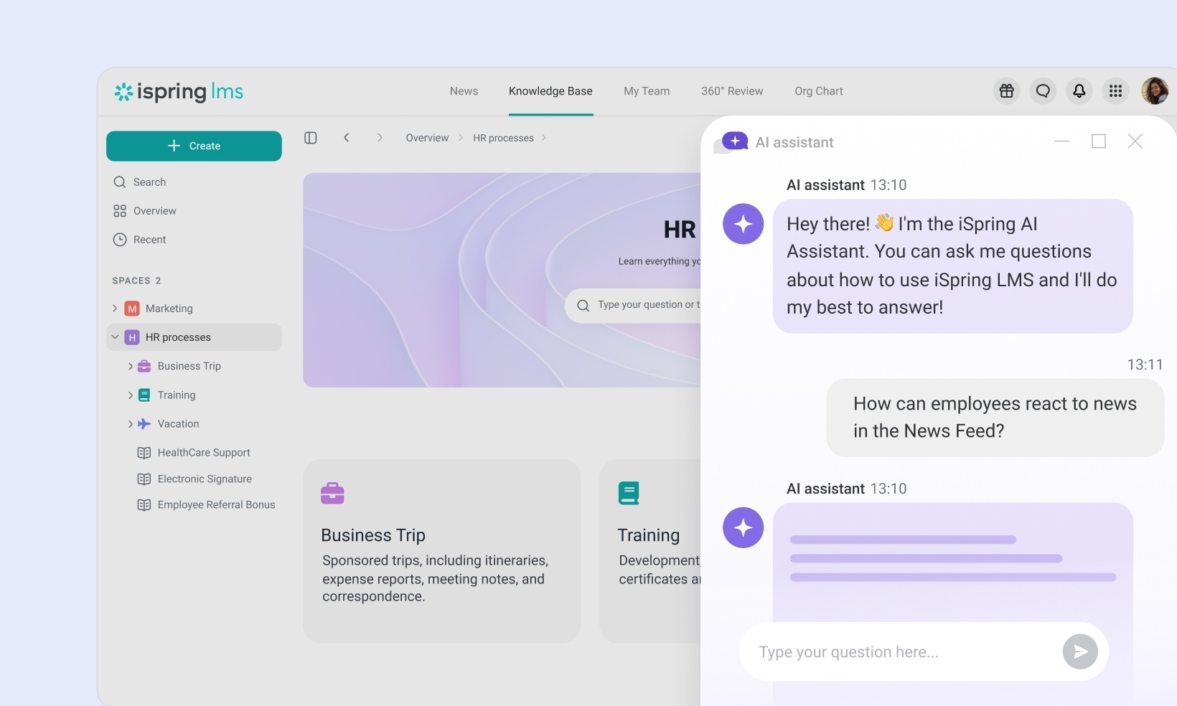The image size is (1177, 706).
Task: Collapse the HR processes space
Action: (x=115, y=337)
